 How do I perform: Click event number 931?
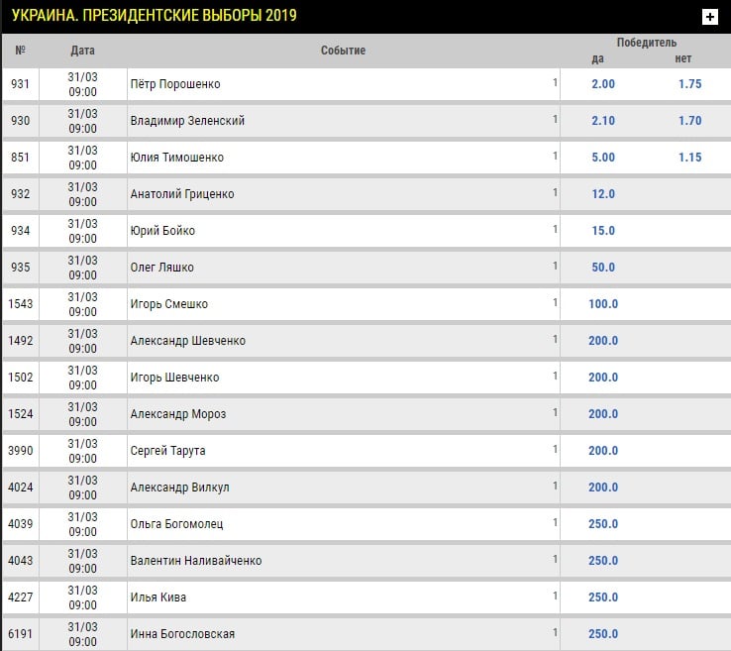point(20,84)
